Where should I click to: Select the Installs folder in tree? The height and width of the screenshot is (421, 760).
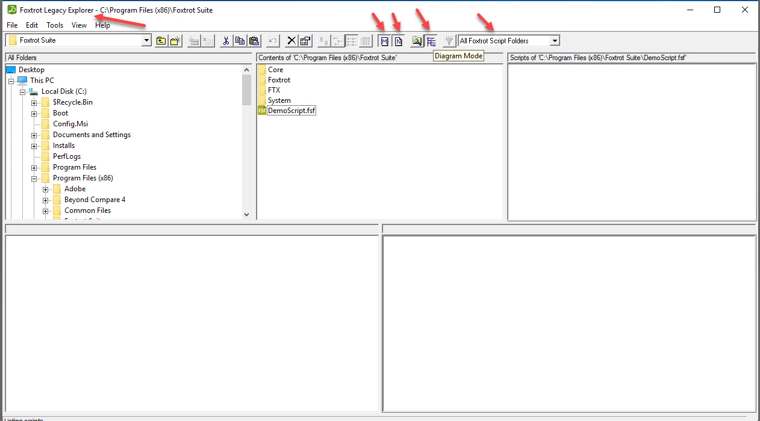click(64, 146)
